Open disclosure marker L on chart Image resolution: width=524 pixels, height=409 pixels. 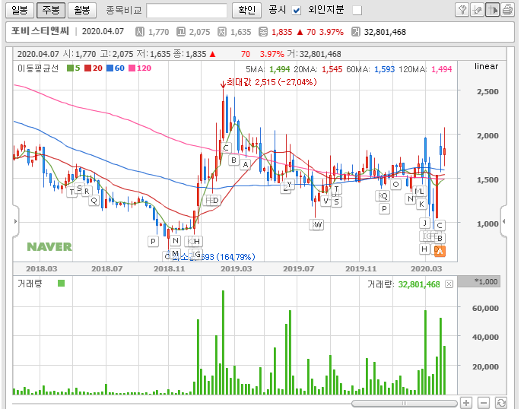(421, 192)
